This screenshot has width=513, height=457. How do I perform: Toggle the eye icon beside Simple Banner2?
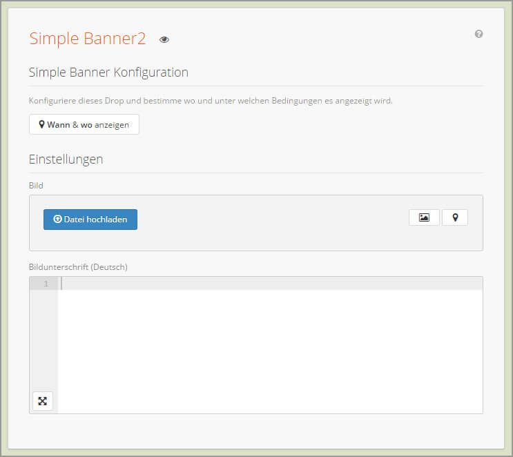click(x=164, y=40)
